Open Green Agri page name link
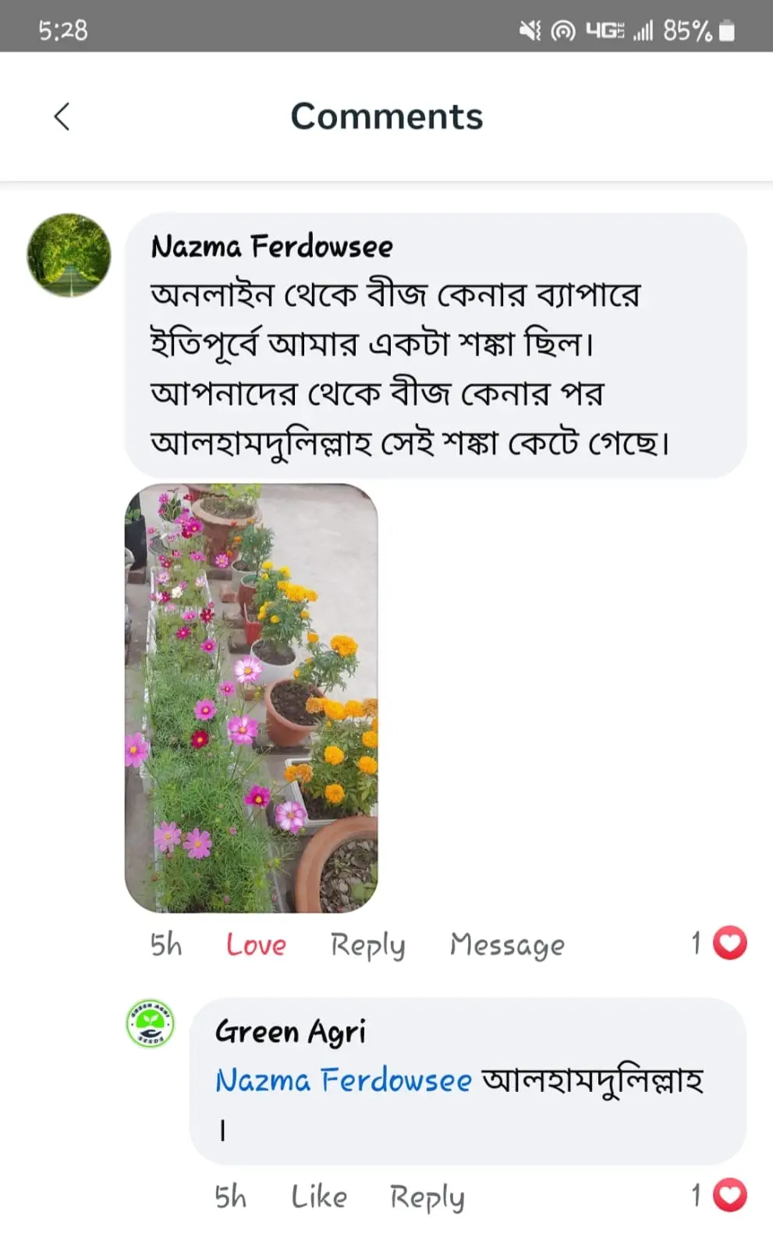 [290, 1031]
